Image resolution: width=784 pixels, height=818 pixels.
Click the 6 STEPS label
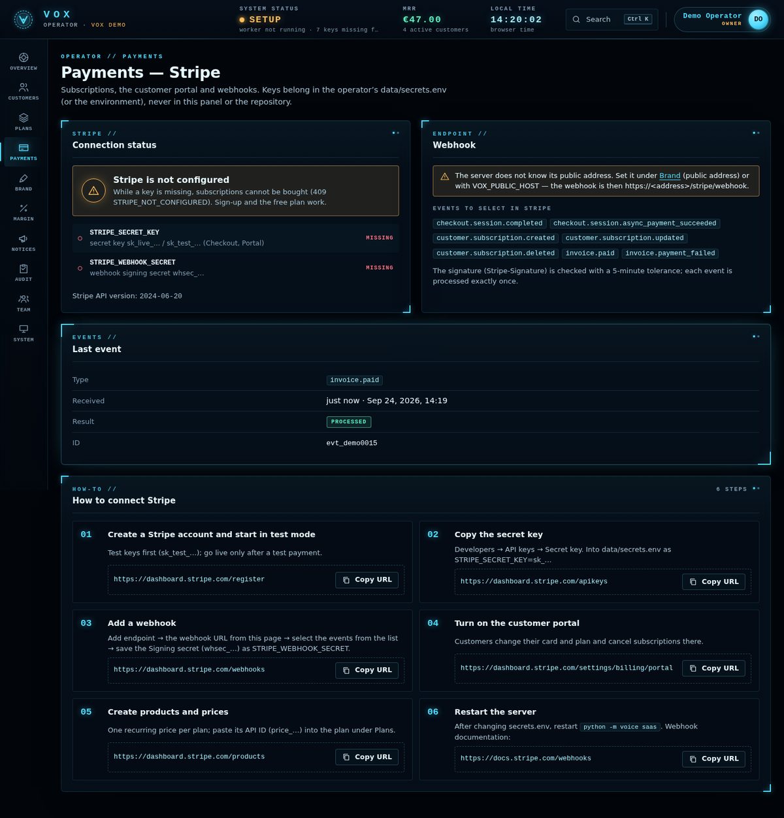pos(731,489)
